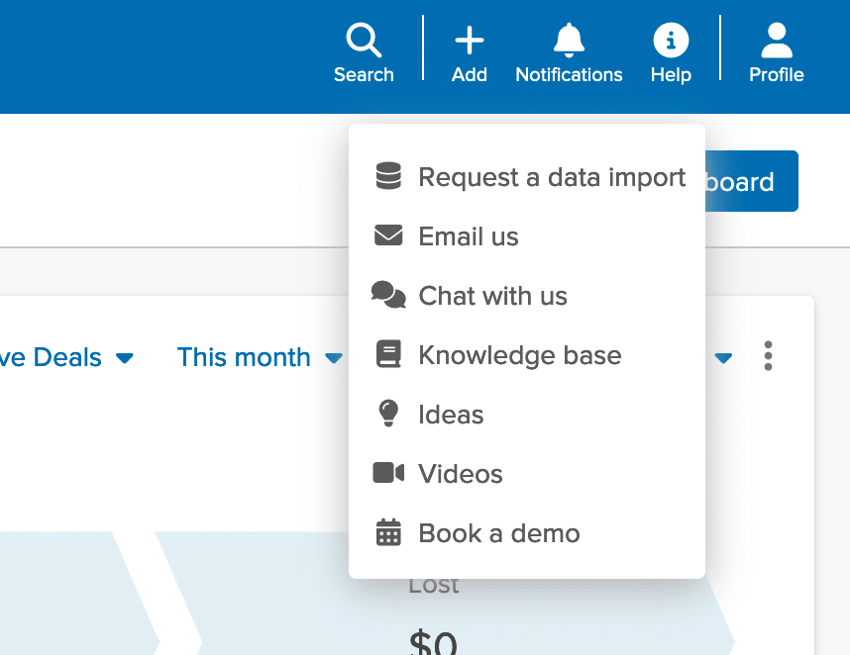Click the blue dashboard button
Image resolution: width=850 pixels, height=655 pixels.
pos(750,181)
